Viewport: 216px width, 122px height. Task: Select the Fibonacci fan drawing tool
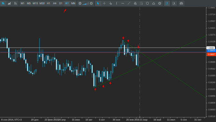tap(135, 3)
